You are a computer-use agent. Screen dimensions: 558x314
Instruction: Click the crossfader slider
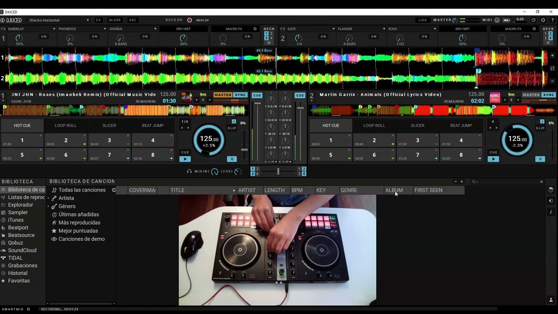pos(278,171)
